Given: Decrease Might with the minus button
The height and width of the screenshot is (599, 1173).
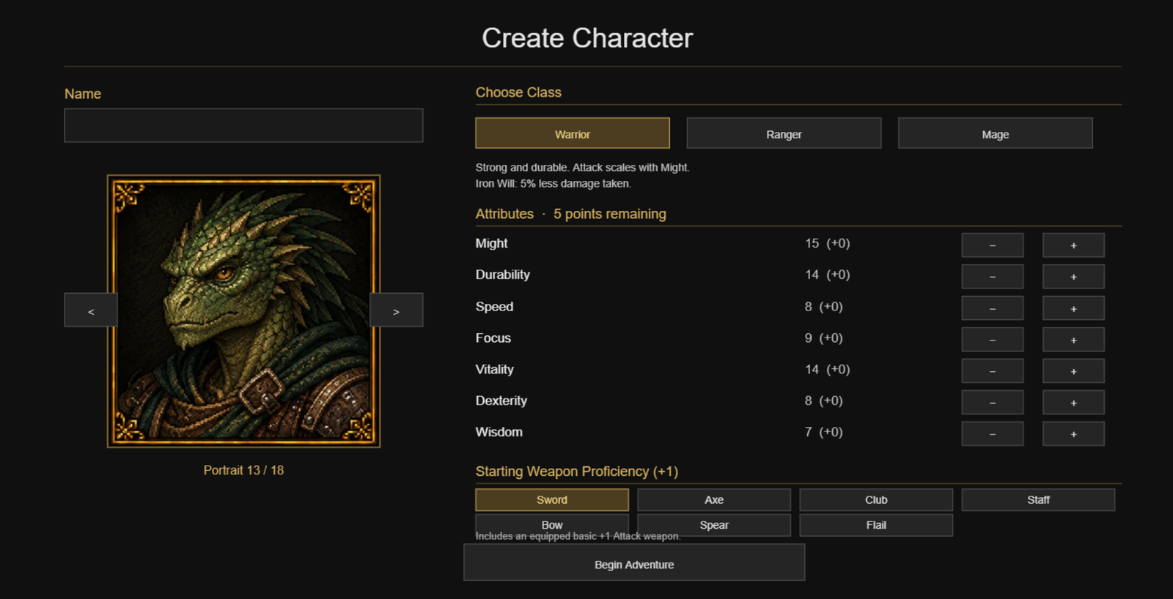Looking at the screenshot, I should [993, 245].
